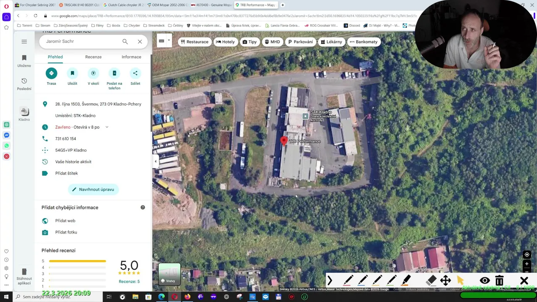Select the orange highlighter tool
The image size is (537, 302).
tap(406, 280)
